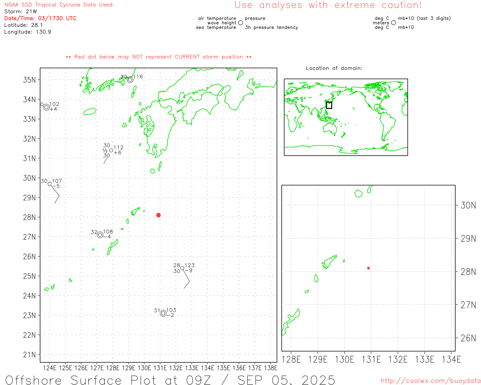
Task: Click the black domain box on the world map
Action: click(329, 105)
